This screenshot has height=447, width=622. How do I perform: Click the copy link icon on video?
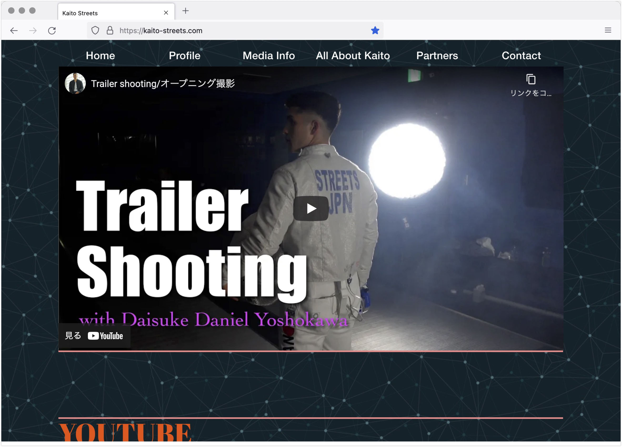pos(531,80)
